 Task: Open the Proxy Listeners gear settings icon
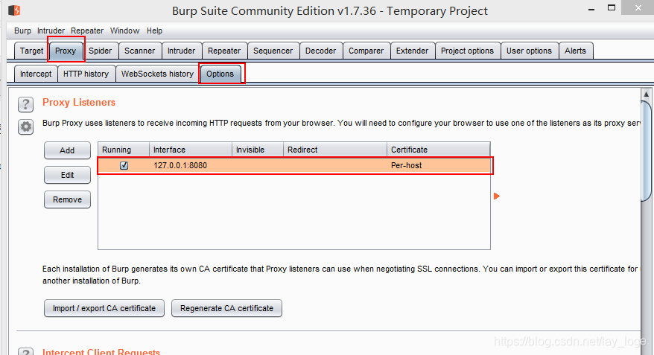(25, 127)
